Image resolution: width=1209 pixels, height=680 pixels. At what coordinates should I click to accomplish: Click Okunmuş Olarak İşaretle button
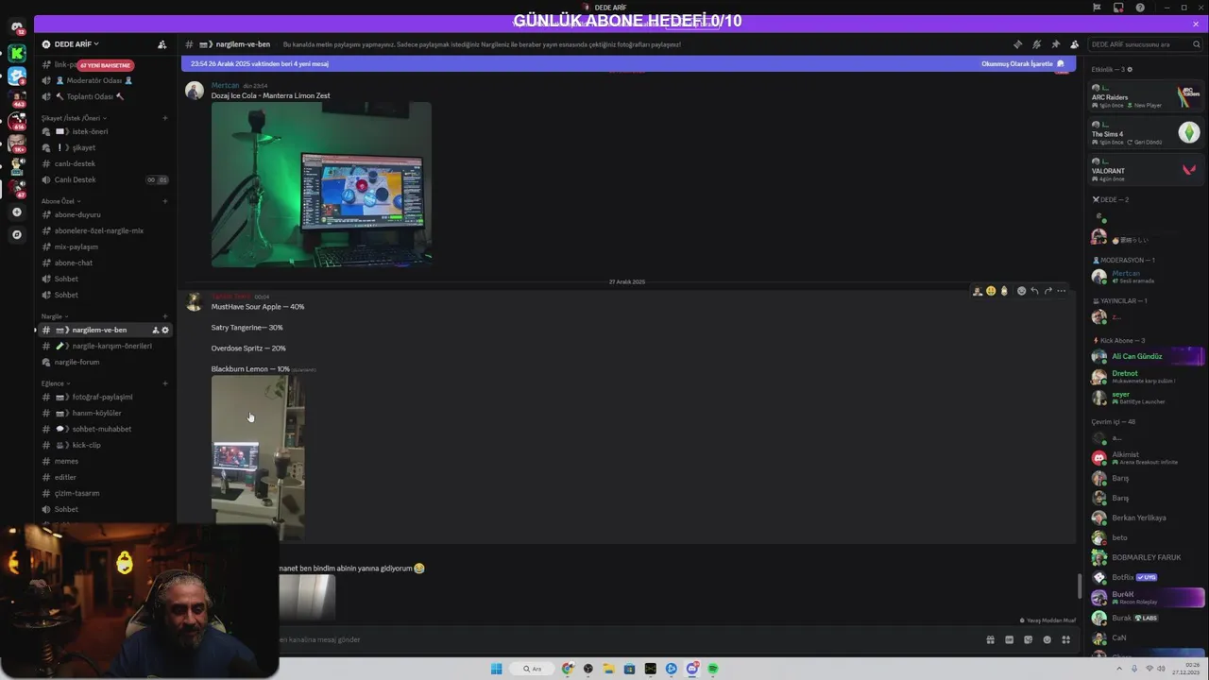pos(1023,64)
